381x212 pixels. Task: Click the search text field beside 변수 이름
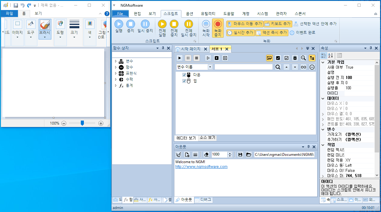tap(244, 67)
